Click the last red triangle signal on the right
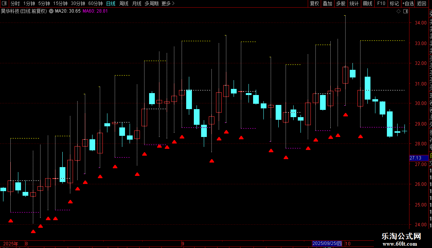This screenshot has width=432, height=248. [x=361, y=136]
